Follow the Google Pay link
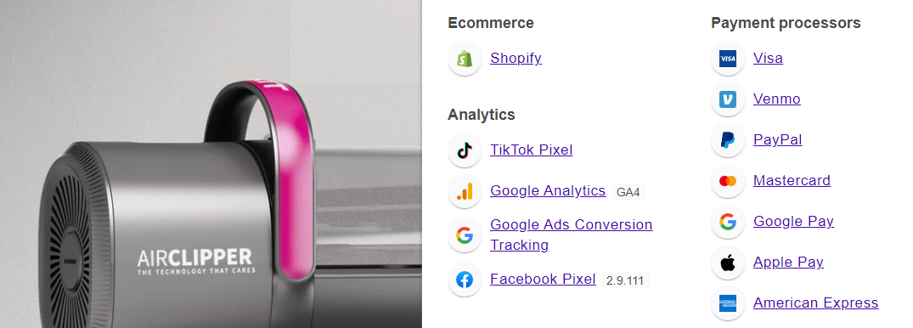The image size is (913, 328). click(793, 222)
